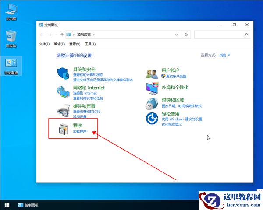Viewport: 263px width, 210px height.
Task: Expand the chevron before 控制面板 in address bar
Action: (74, 35)
